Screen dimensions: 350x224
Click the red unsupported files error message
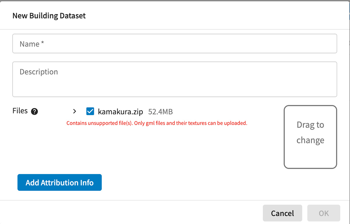pos(157,123)
